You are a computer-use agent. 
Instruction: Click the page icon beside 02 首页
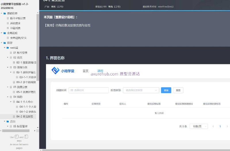point(11,58)
